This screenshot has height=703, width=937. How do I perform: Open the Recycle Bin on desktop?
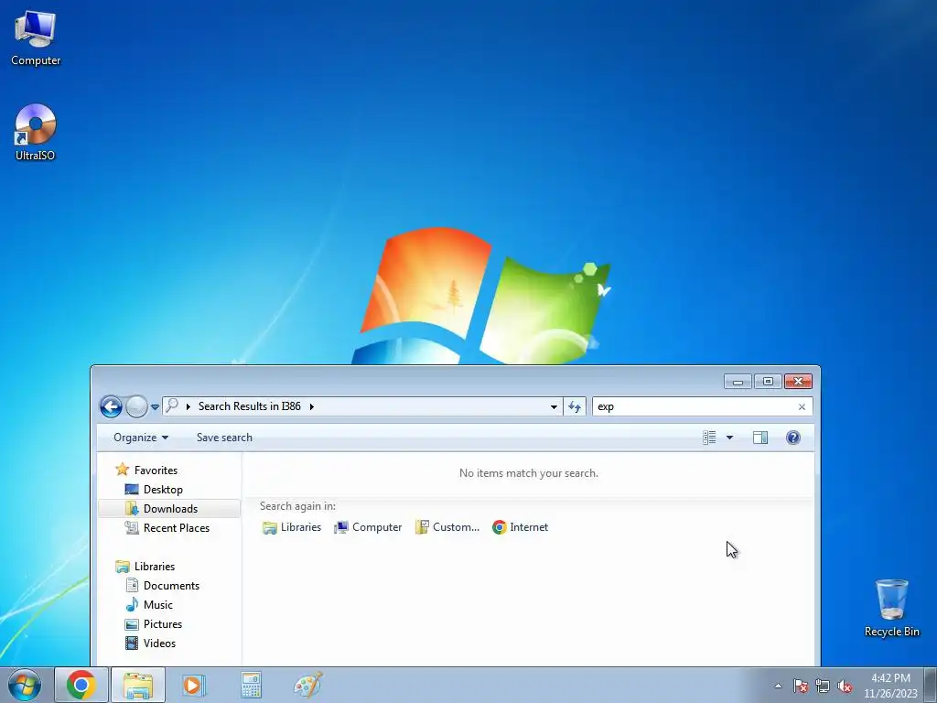[891, 608]
